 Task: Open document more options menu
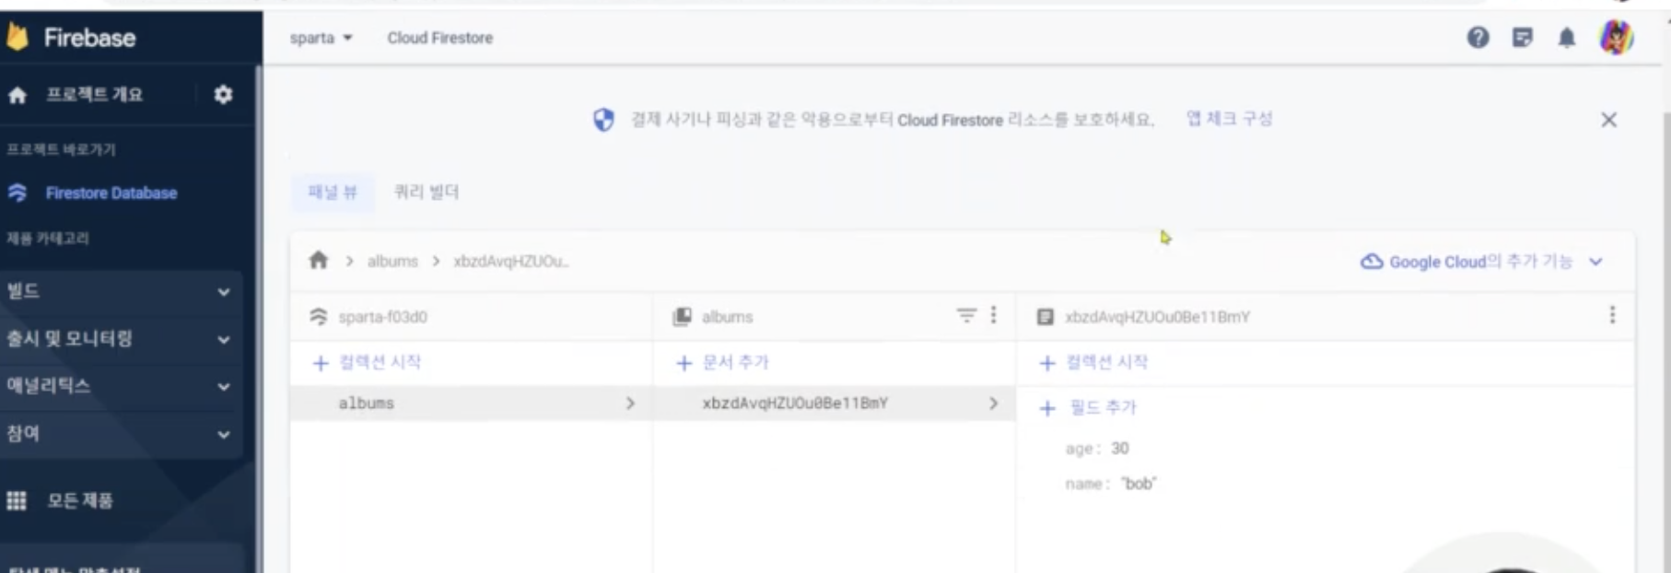point(1612,315)
